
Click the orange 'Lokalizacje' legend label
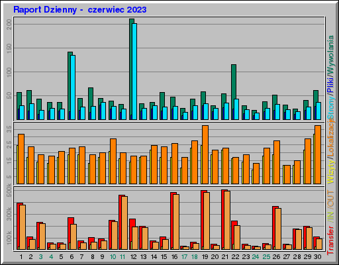coord(330,138)
